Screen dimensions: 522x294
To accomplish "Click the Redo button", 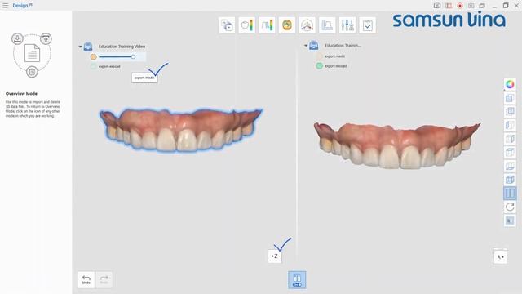I will coord(104,279).
